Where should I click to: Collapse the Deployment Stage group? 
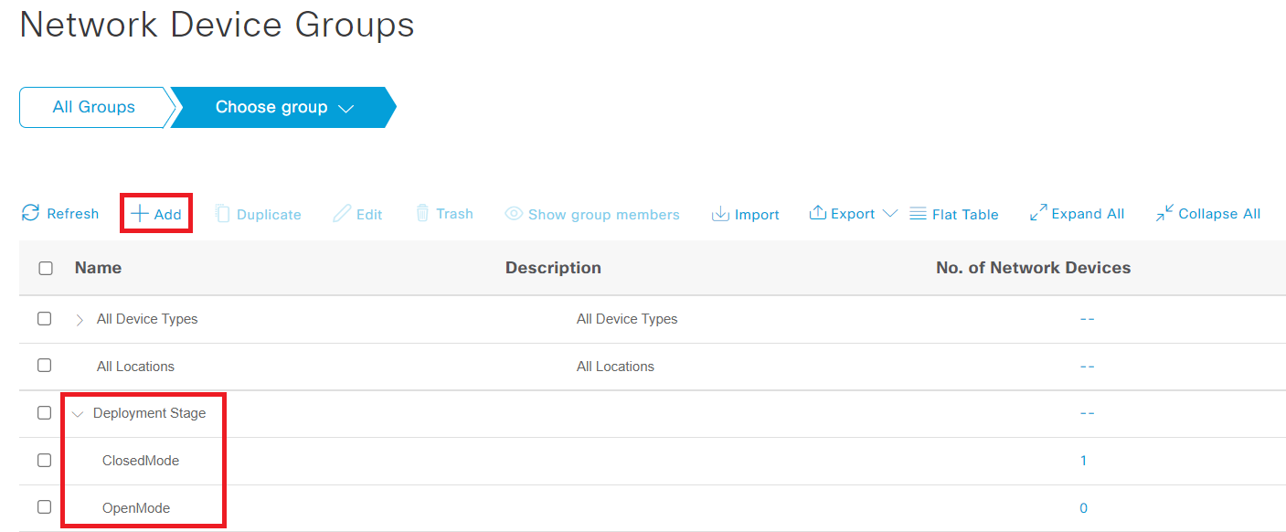pyautogui.click(x=78, y=412)
